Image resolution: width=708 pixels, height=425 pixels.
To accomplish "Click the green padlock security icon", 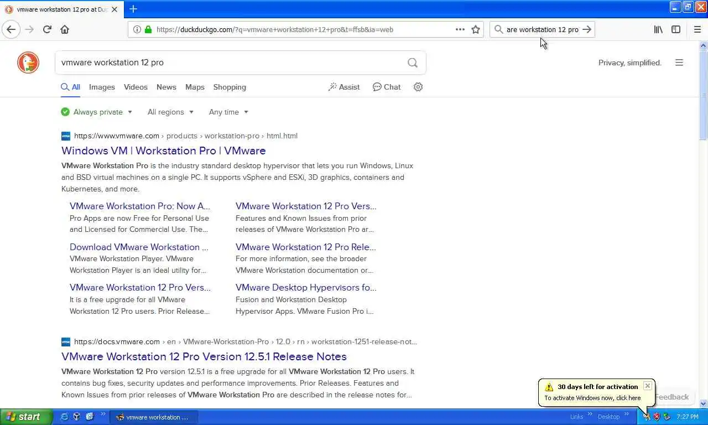I will point(148,29).
